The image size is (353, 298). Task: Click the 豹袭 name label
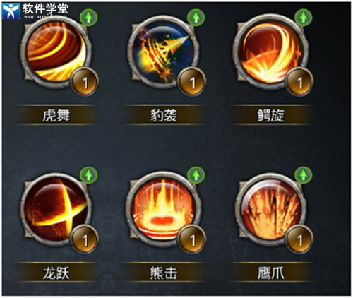(x=164, y=115)
